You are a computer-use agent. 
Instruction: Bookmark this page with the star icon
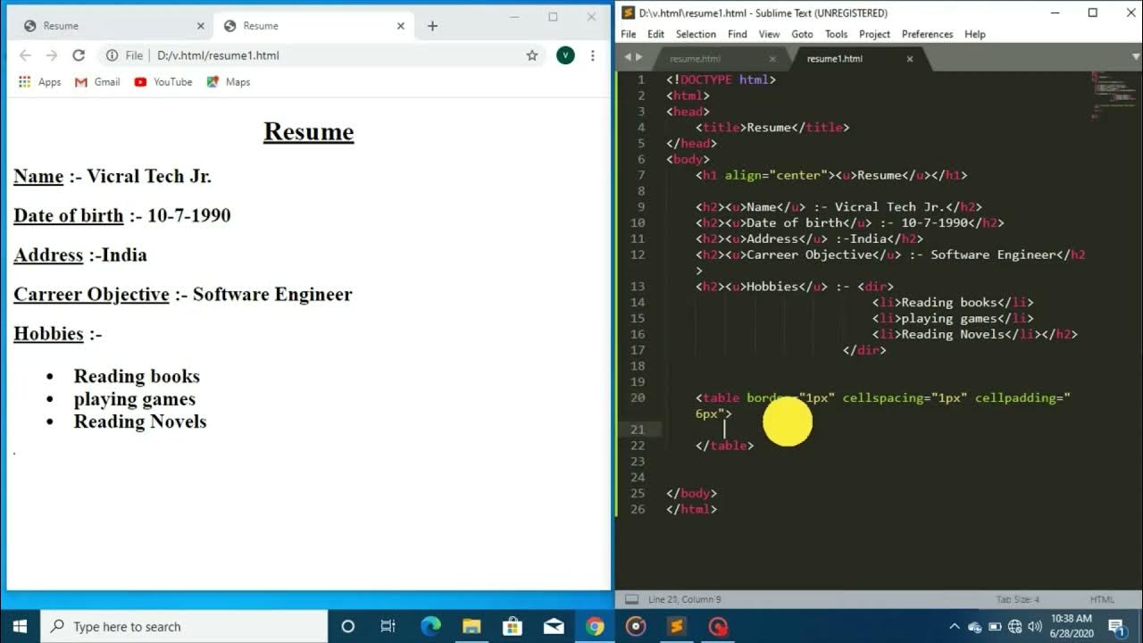click(x=532, y=55)
